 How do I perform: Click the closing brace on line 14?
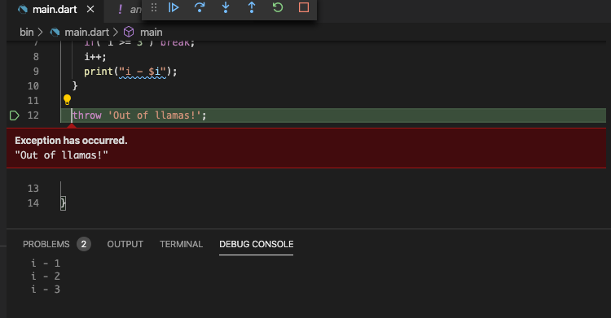[x=63, y=203]
